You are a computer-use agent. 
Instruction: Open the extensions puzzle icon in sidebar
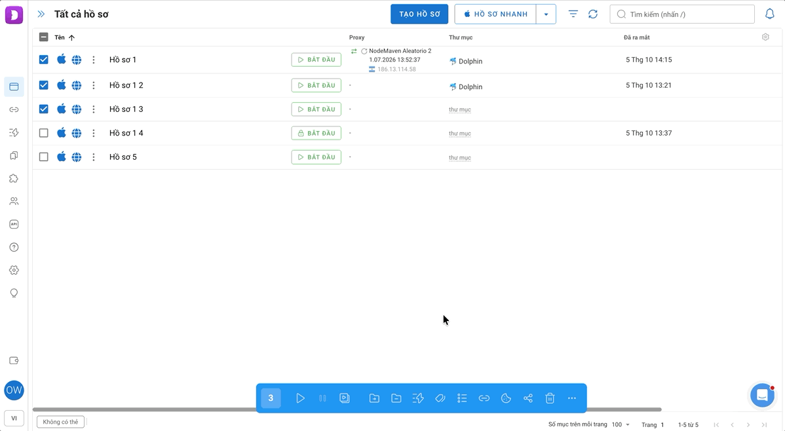point(14,178)
